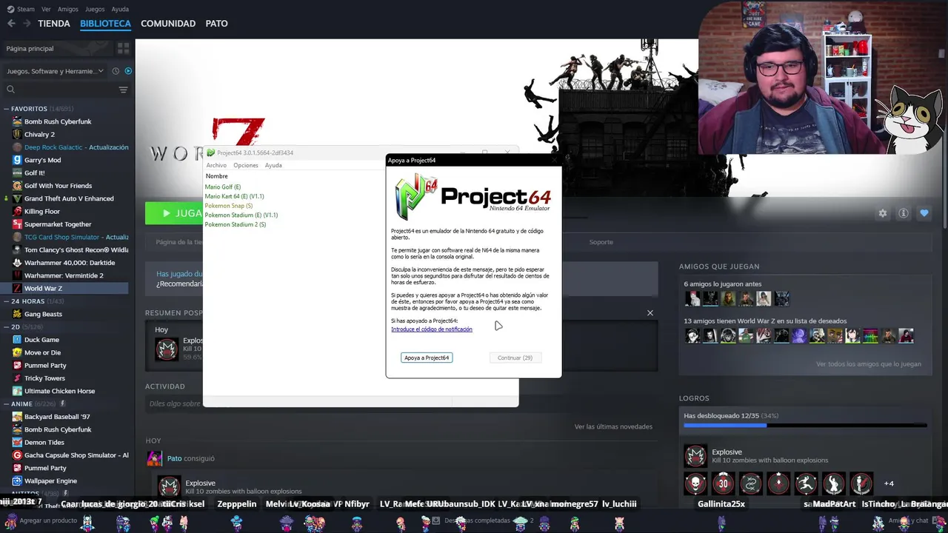Collapse the FAVORITOS category

(7, 109)
